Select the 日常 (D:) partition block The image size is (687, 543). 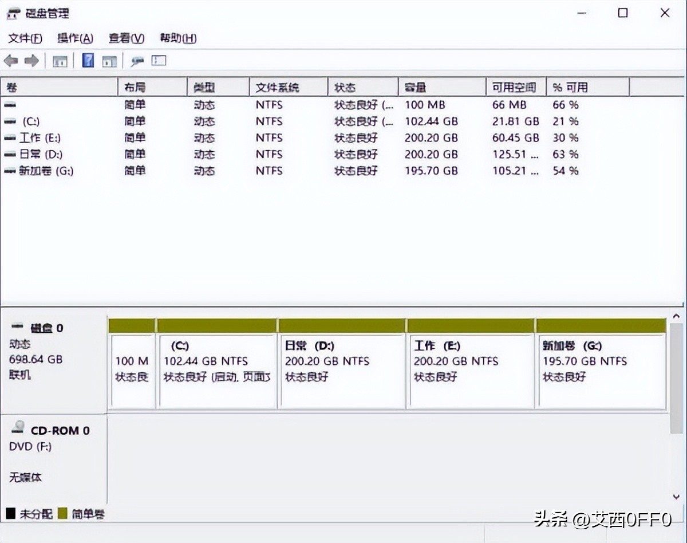click(342, 364)
